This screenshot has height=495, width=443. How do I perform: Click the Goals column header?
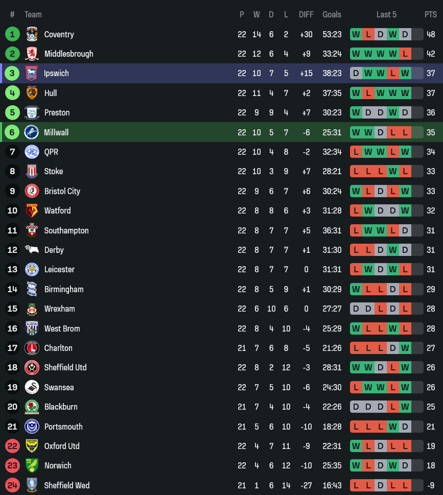332,14
